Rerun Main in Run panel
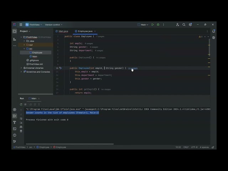 pos(21,104)
